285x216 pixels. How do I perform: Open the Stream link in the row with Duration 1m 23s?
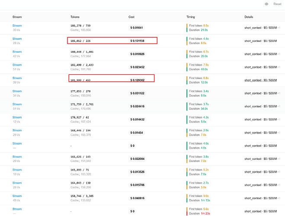pos(17,209)
